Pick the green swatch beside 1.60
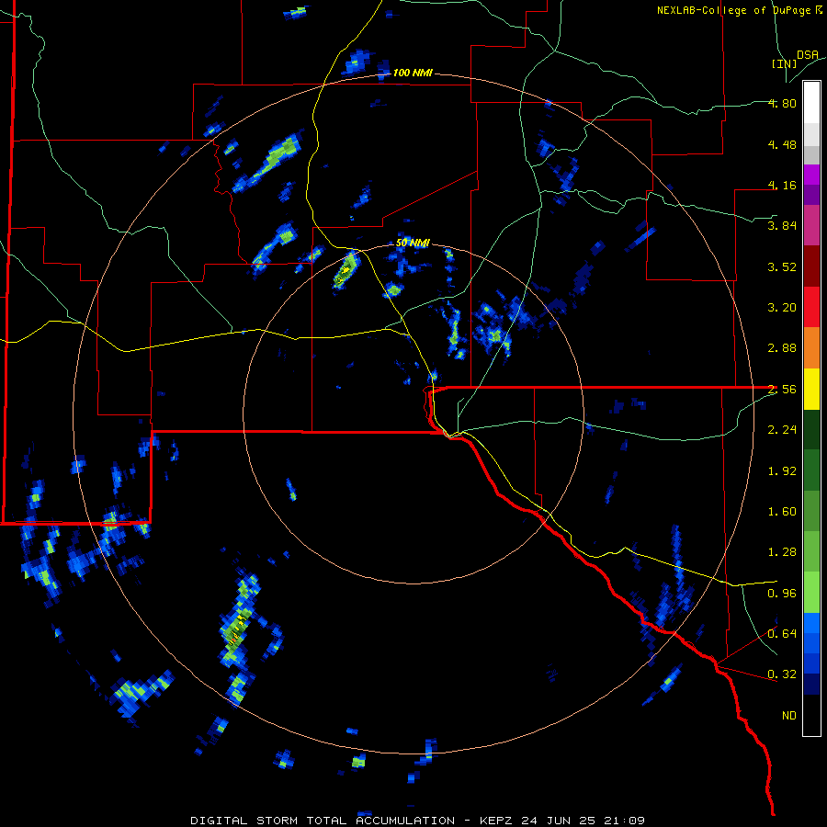This screenshot has width=827, height=827. tap(811, 511)
